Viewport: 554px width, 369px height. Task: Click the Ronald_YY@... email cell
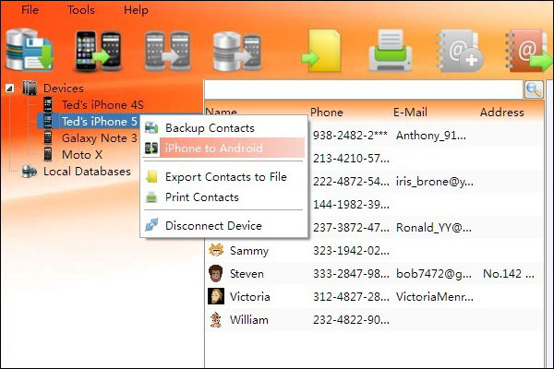click(434, 228)
